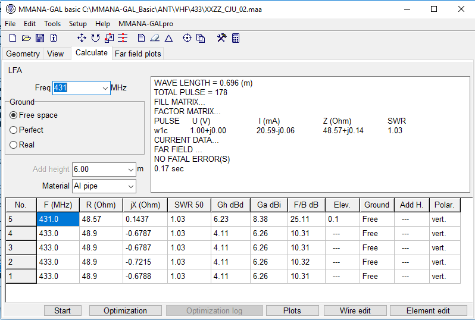Screen dimensions: 475x320
Task: Open the Setup menu
Action: click(x=77, y=24)
